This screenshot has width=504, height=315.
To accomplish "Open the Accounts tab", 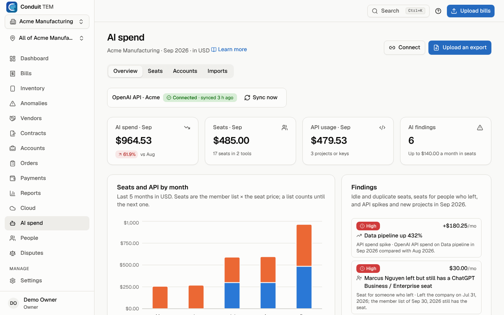I will 185,71.
